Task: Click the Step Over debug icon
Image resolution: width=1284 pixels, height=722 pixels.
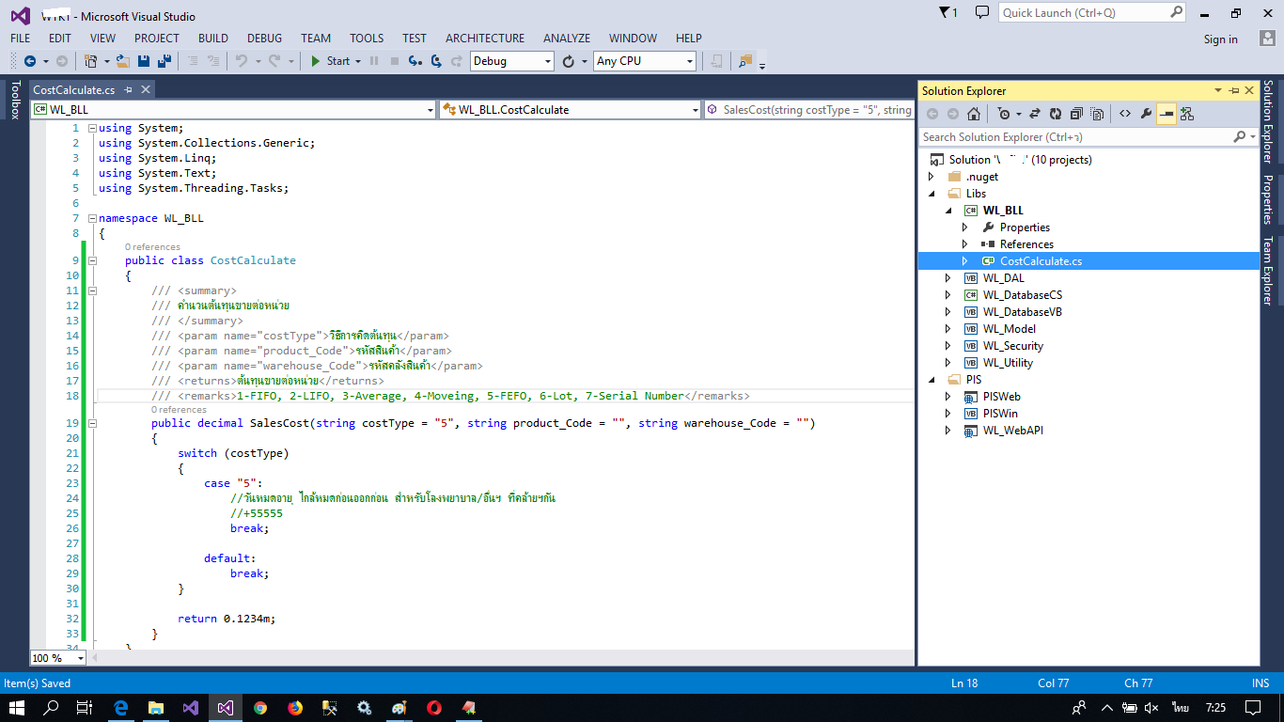Action: tap(435, 61)
